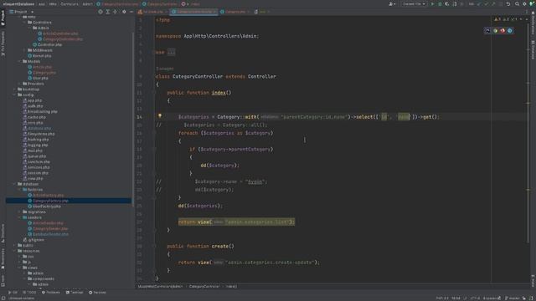Expand the Middleware folder in project tree
This screenshot has width=536, height=301.
click(24, 50)
